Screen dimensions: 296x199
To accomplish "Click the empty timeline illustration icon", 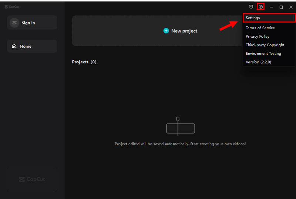I will (x=180, y=127).
